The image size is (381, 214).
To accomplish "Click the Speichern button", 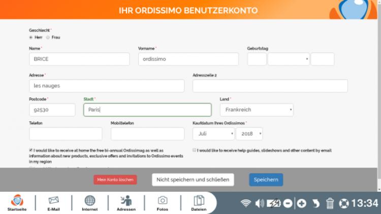I will click(266, 180).
